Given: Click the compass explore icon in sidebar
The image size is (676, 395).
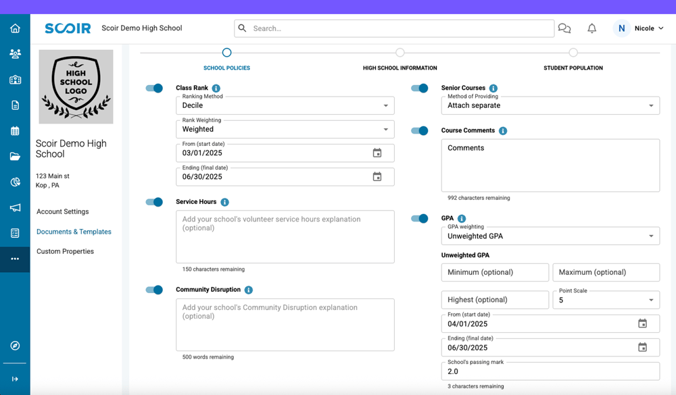Looking at the screenshot, I should click(15, 346).
